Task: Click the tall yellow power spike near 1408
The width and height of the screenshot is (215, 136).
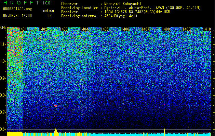Action: click(x=164, y=132)
